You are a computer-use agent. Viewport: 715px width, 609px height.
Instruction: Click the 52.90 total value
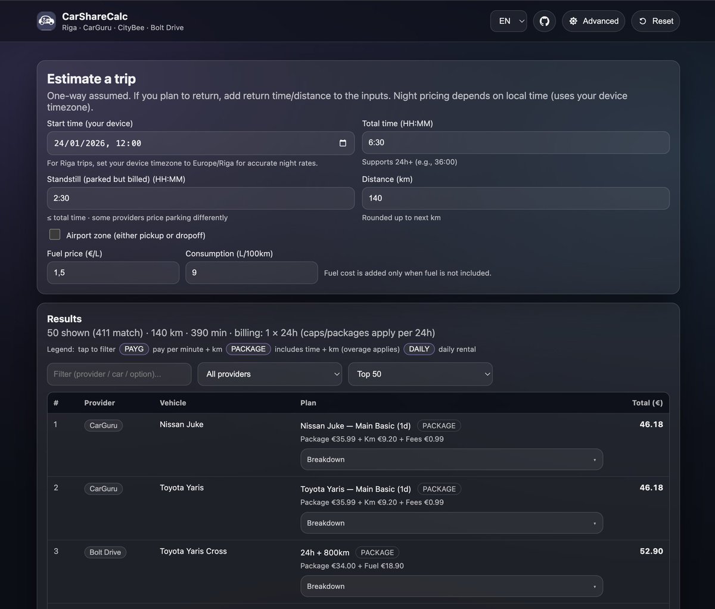pyautogui.click(x=651, y=551)
